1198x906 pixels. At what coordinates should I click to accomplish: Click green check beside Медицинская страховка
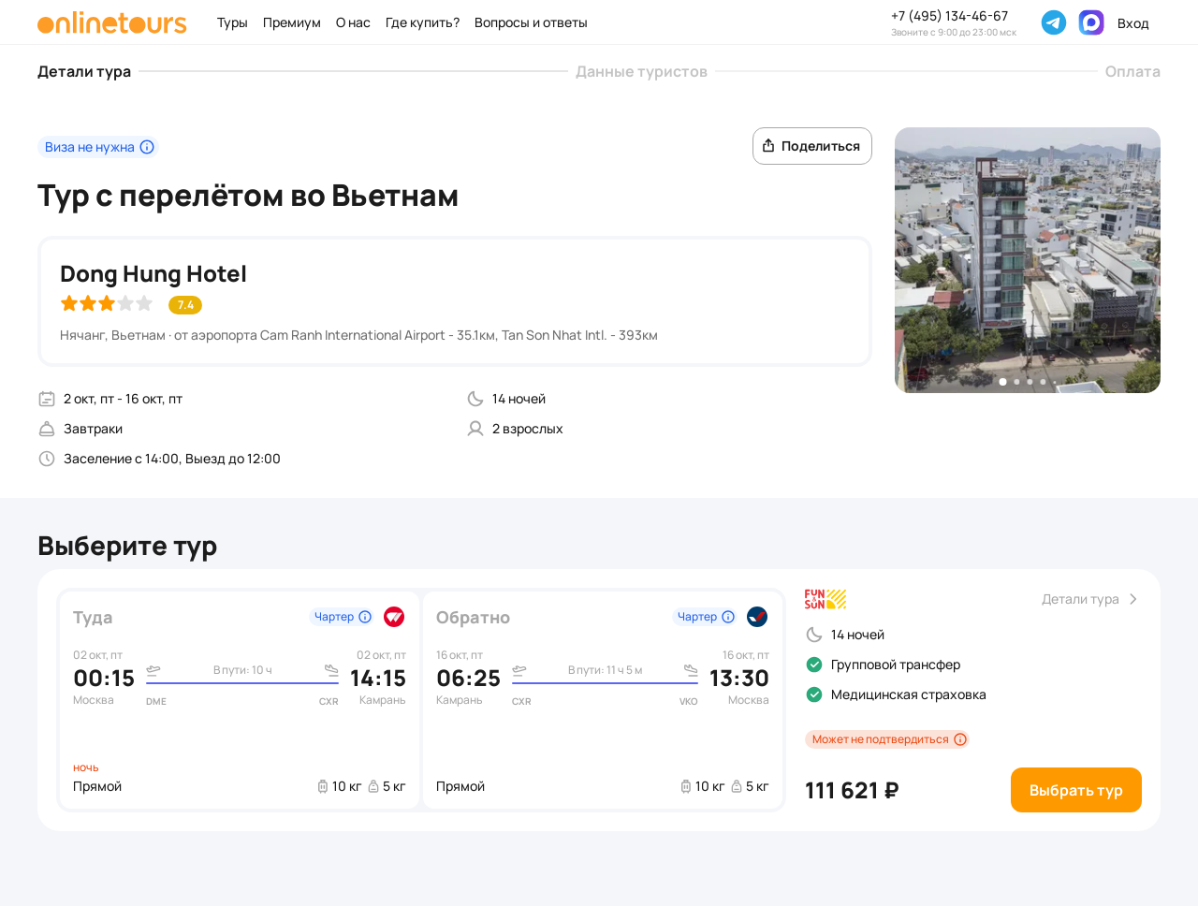(x=814, y=694)
